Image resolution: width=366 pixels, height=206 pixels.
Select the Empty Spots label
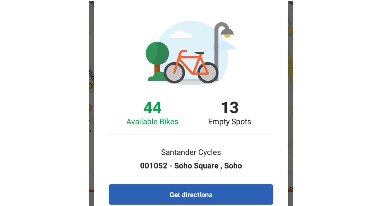(229, 122)
